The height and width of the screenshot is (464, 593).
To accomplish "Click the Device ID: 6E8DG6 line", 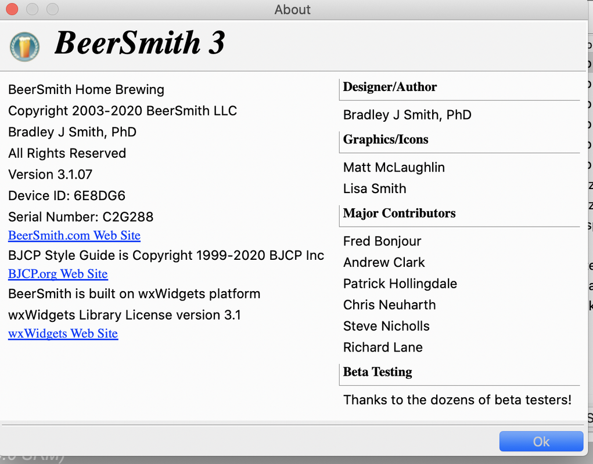I will [67, 195].
